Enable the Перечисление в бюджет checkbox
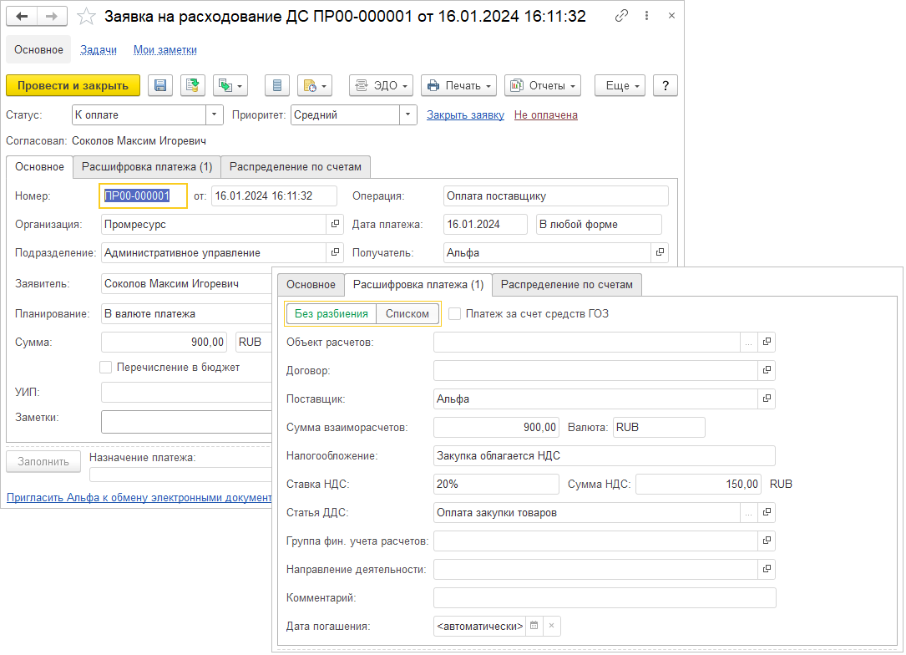 (x=105, y=367)
